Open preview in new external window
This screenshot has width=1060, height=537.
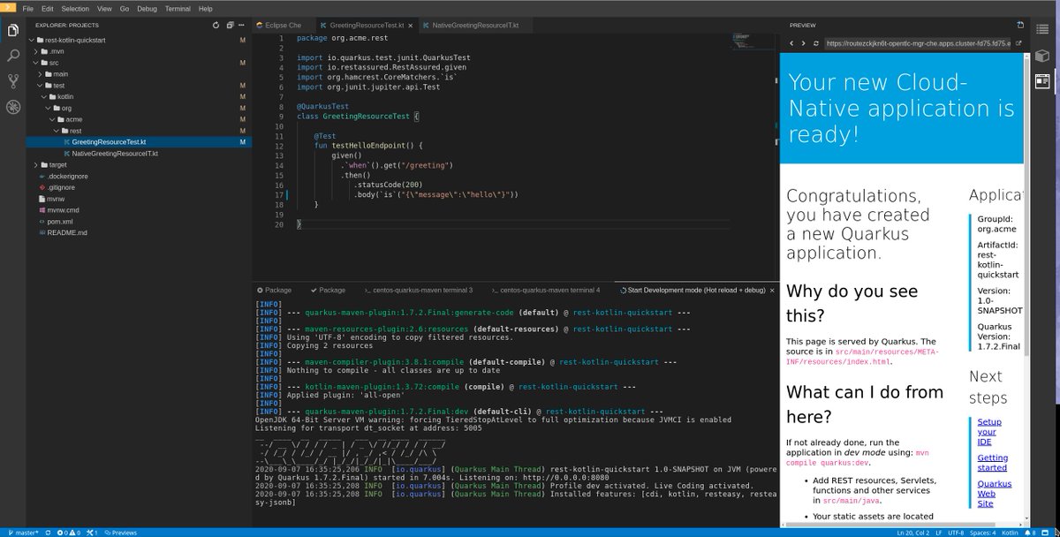[1018, 42]
